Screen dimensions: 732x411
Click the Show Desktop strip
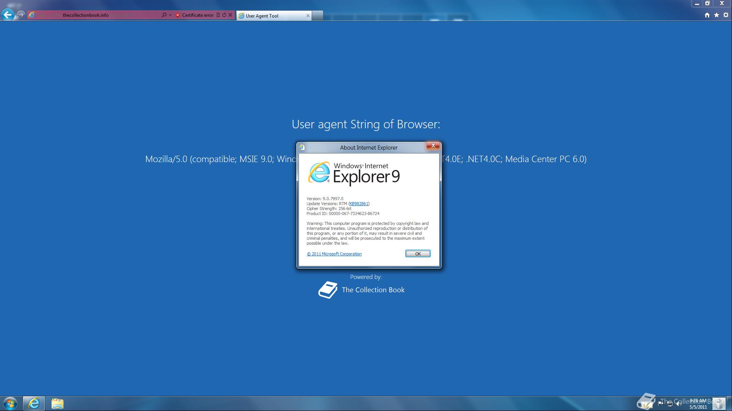[729, 404]
